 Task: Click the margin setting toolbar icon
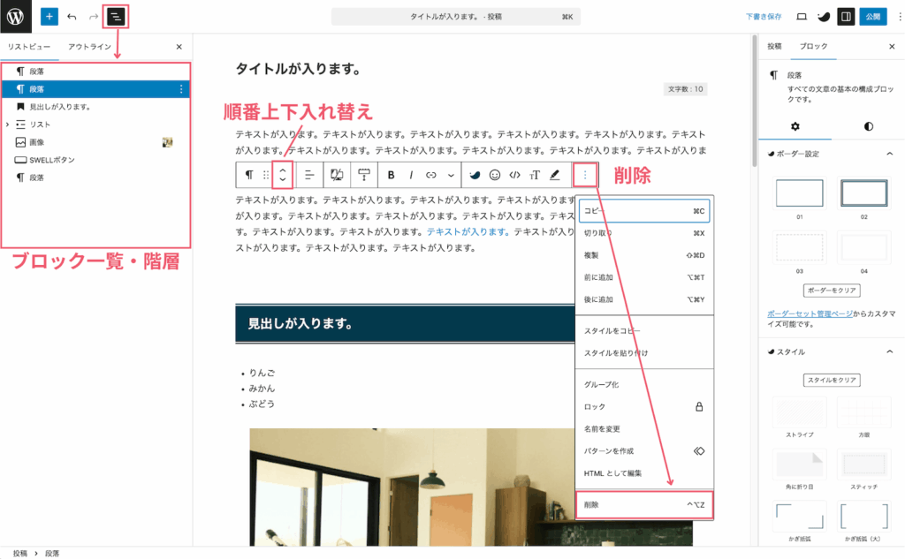pos(363,175)
